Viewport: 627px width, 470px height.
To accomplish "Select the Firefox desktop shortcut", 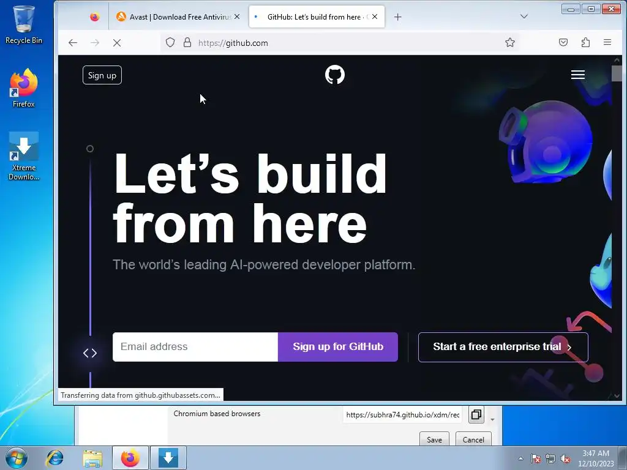I will (24, 88).
